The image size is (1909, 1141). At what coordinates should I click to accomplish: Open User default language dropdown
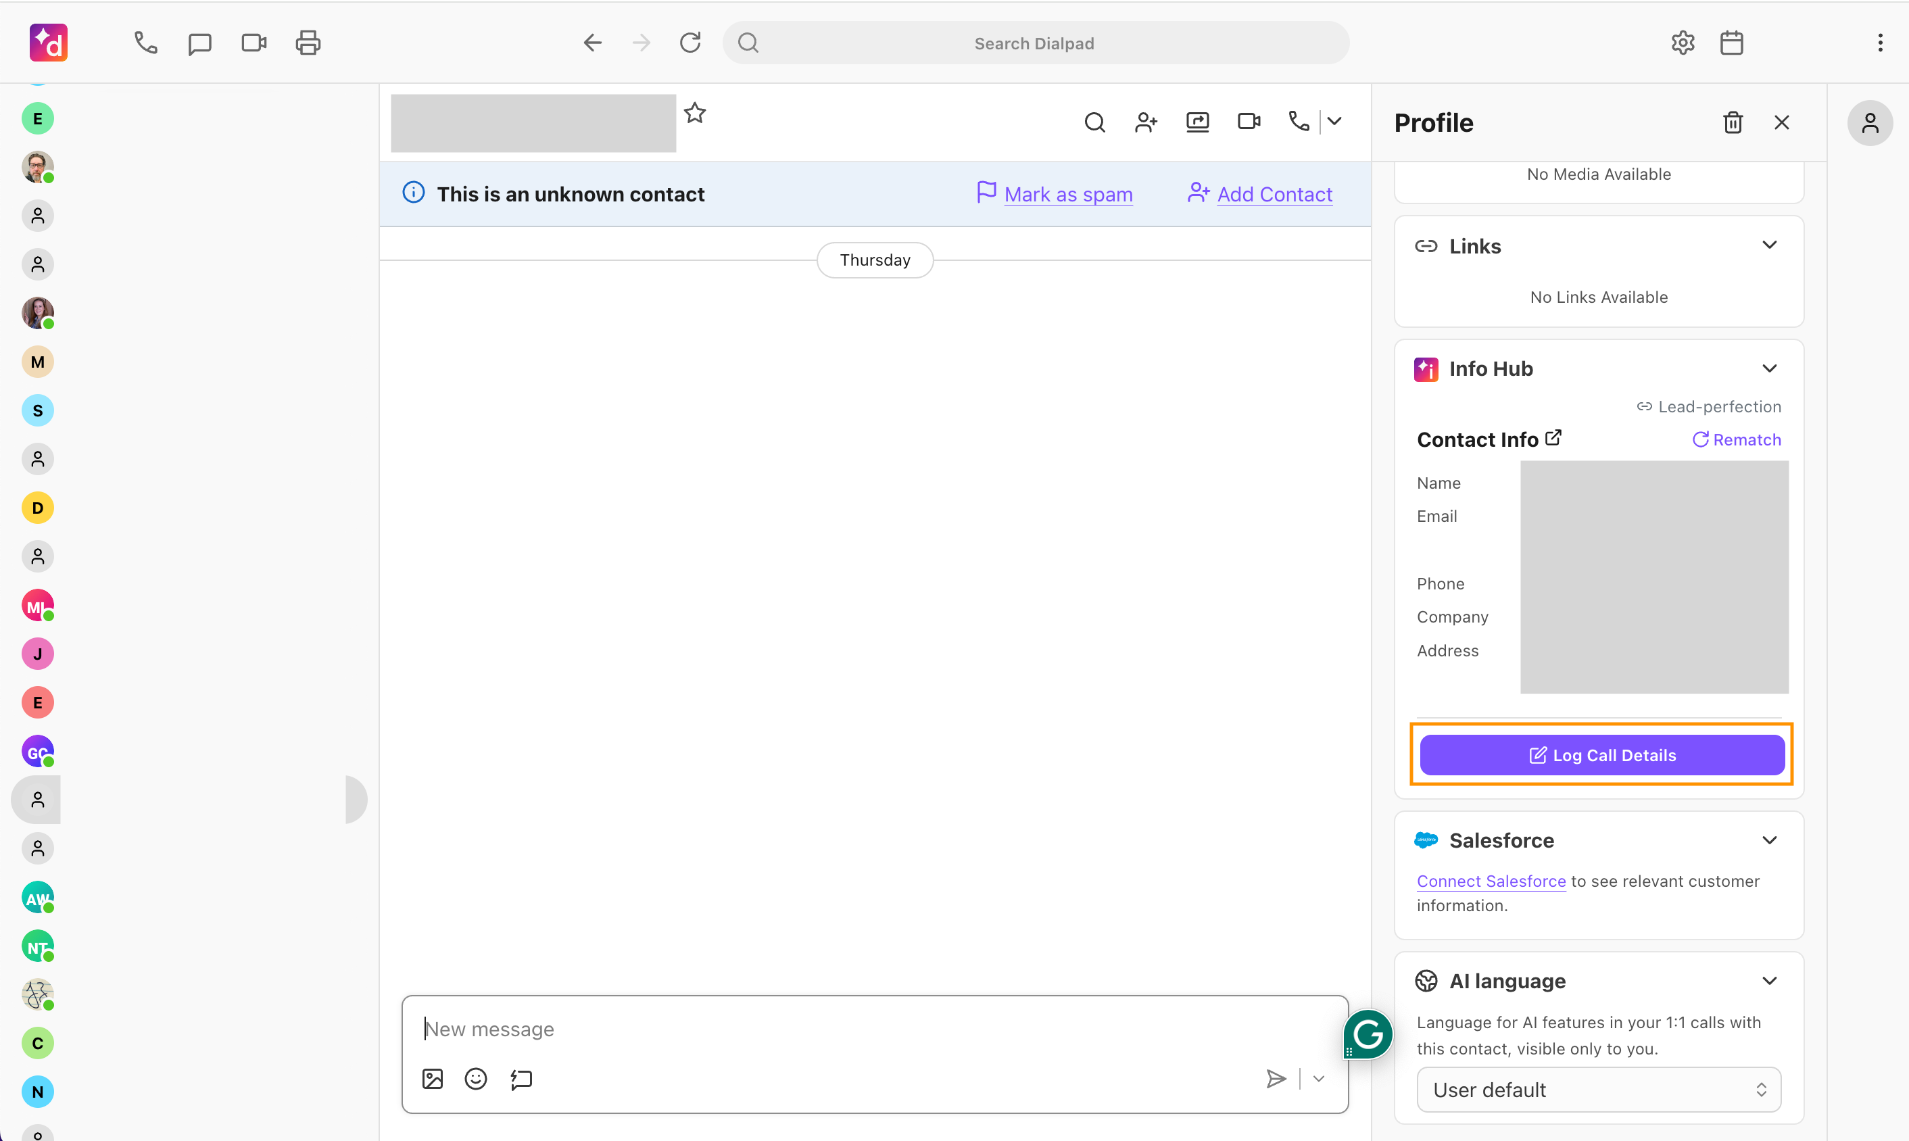coord(1599,1090)
